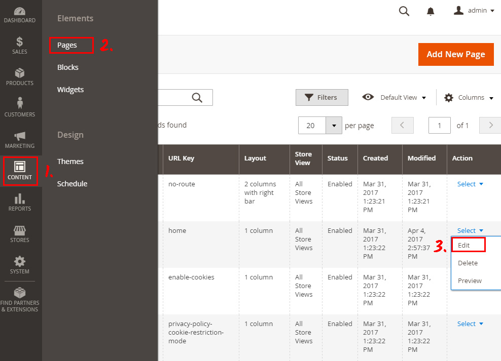Click the notifications bell icon
The image size is (501, 361).
[431, 11]
